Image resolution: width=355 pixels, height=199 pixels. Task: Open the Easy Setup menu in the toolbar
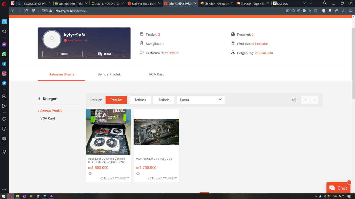[323, 11]
